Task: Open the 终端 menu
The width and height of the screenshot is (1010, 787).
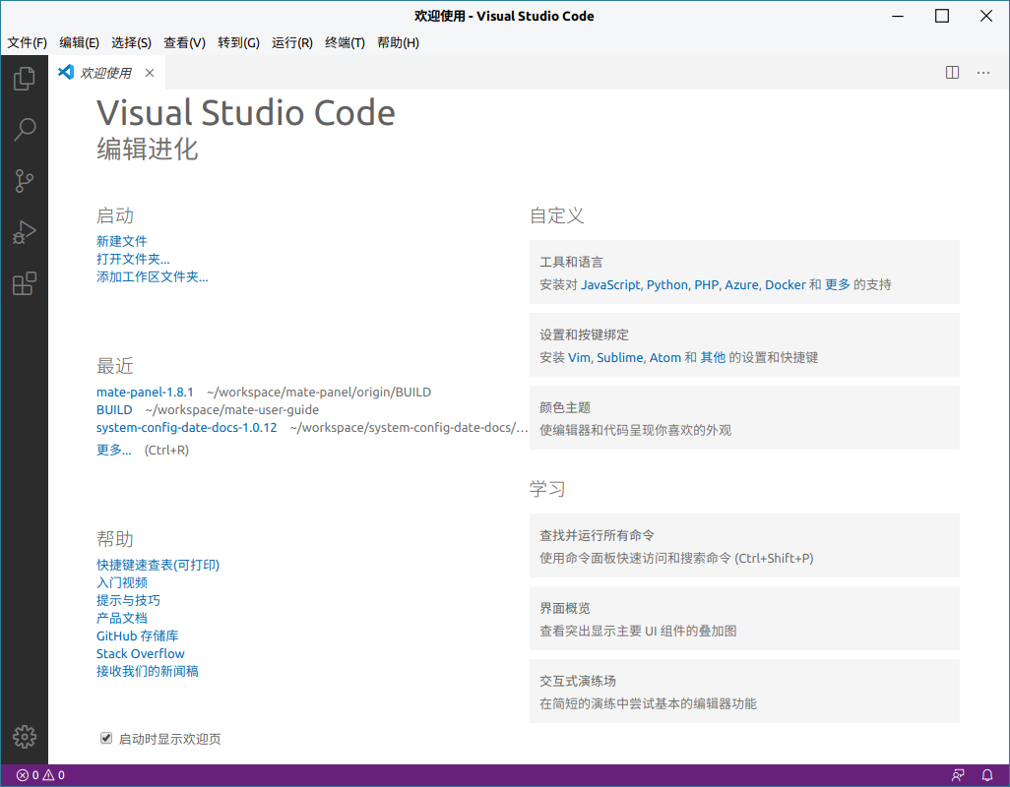Action: [x=345, y=42]
